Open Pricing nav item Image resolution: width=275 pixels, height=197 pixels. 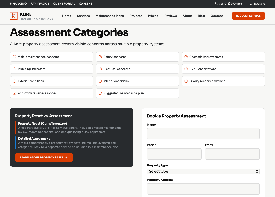(x=153, y=16)
